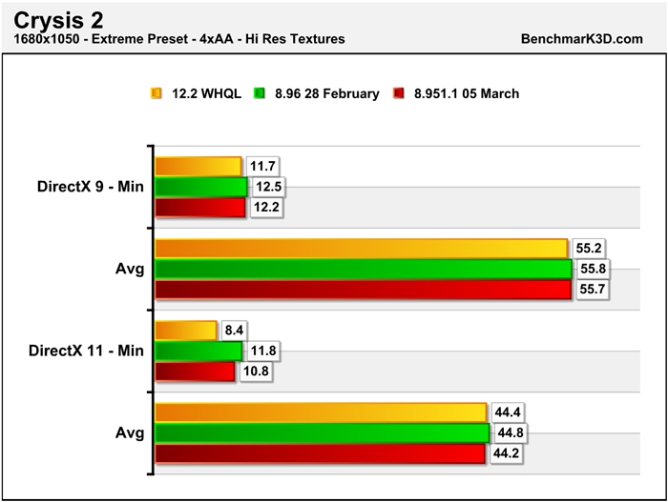
Task: Click the green DirectX 11 Min bar
Action: click(198, 351)
